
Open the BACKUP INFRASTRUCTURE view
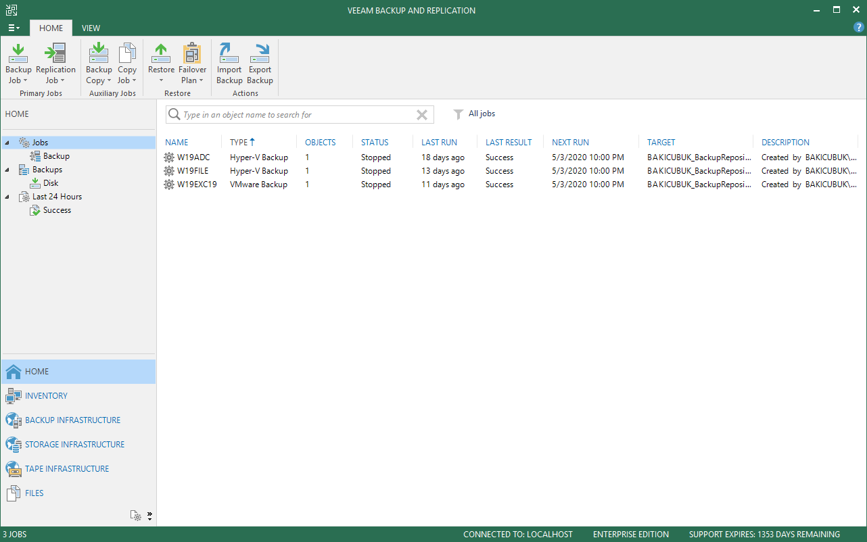pos(78,420)
